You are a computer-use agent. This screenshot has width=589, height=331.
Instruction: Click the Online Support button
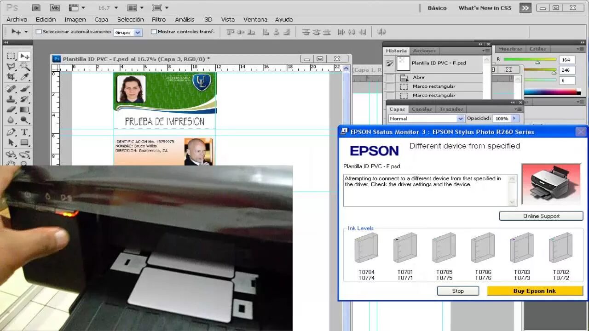pos(541,216)
